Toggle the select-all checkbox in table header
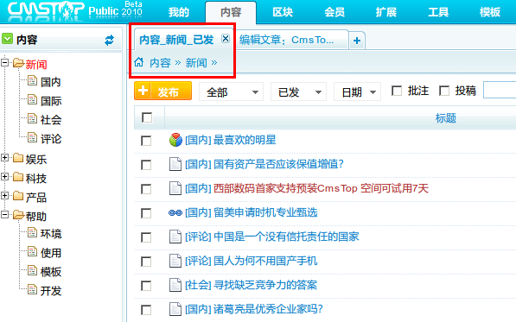 [x=147, y=117]
